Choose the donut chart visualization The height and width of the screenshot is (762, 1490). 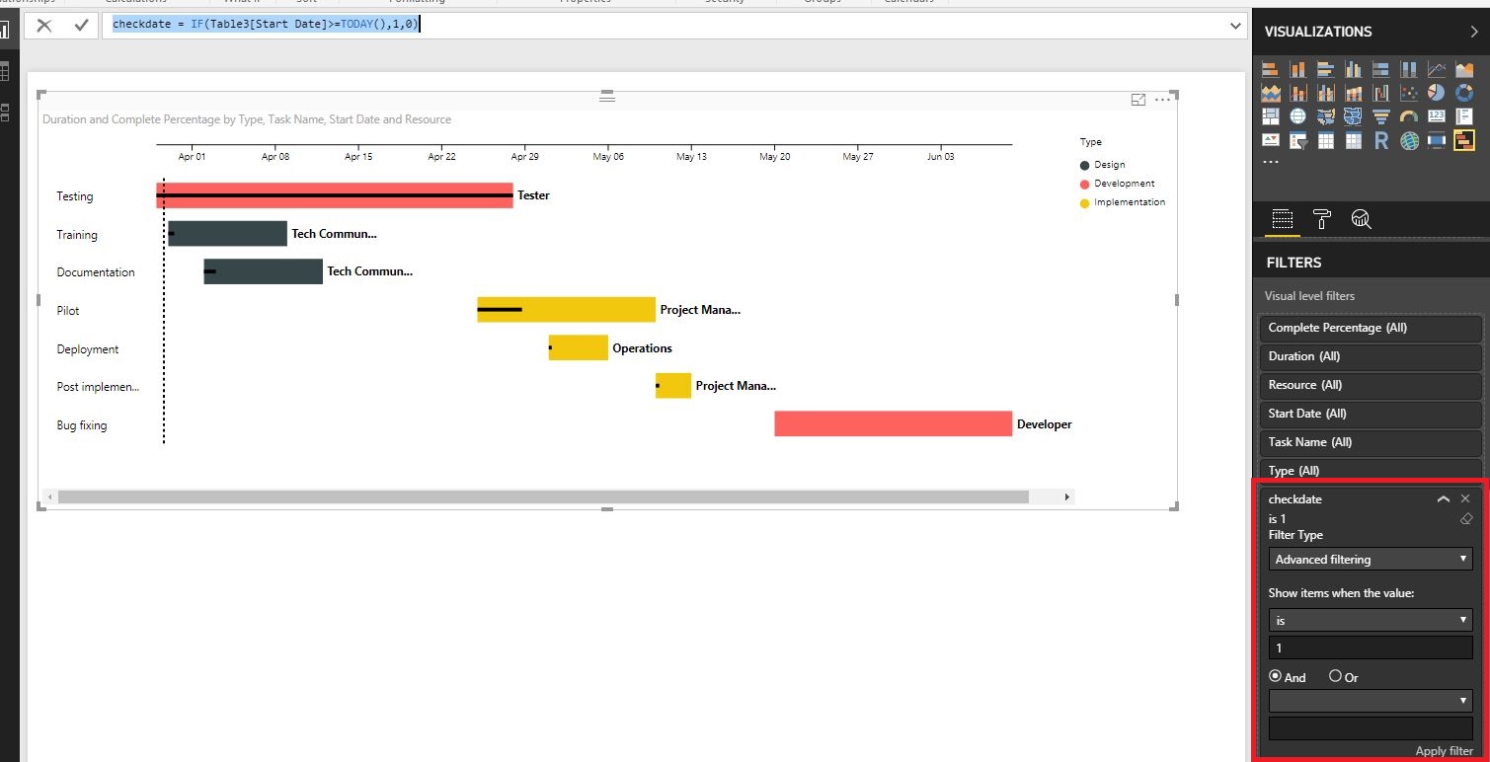pos(1463,93)
